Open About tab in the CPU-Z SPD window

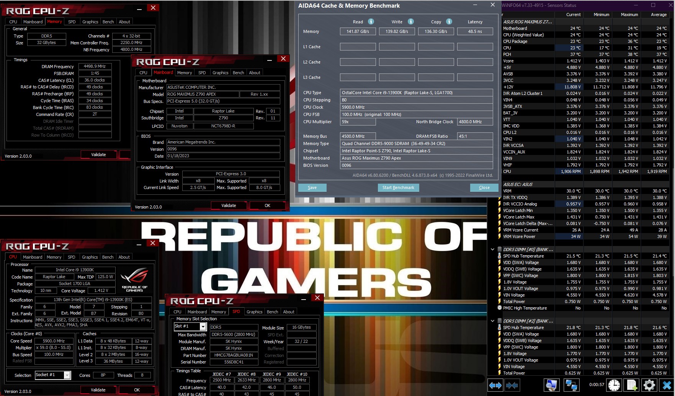pos(289,312)
